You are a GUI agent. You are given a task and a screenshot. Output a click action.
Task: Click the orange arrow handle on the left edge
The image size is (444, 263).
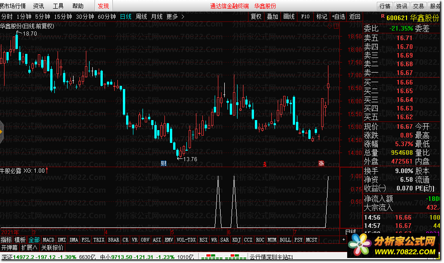coord(1,132)
